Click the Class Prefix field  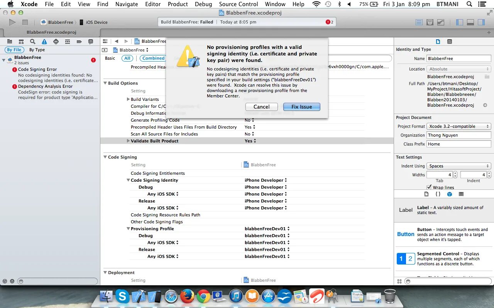point(458,144)
